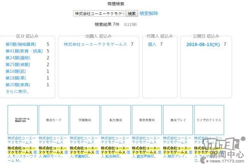This screenshot has width=246, height=164.
Task: Click the 検索解除 clear search link
Action: pos(149,13)
